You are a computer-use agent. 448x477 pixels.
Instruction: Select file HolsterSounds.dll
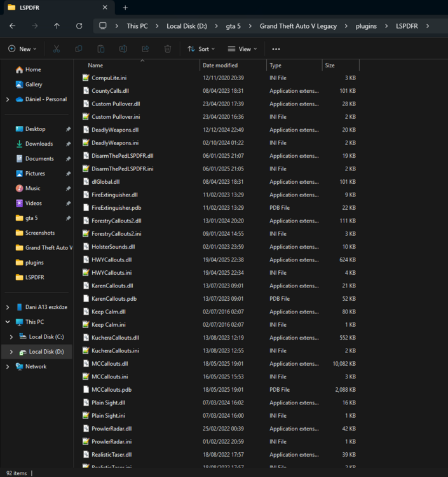click(x=113, y=247)
